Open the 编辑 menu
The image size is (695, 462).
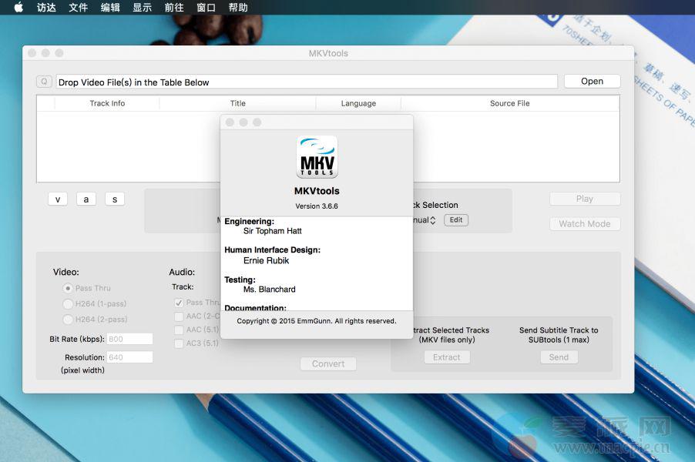click(x=110, y=8)
